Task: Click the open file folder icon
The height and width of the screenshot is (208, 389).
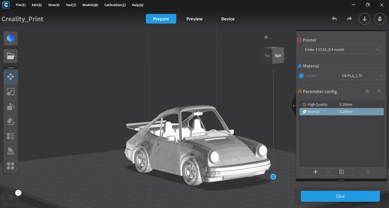Action: click(11, 56)
